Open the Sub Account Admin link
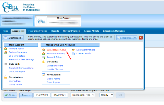This screenshot has height=105, width=164. tap(57, 50)
